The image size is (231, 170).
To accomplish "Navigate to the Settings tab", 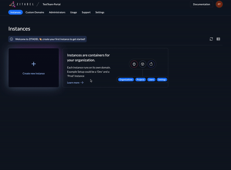I will click(x=100, y=12).
